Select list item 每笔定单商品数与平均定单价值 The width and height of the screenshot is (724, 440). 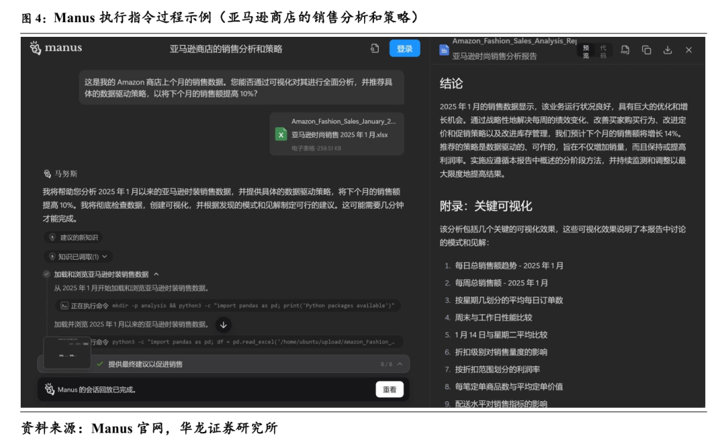click(509, 386)
